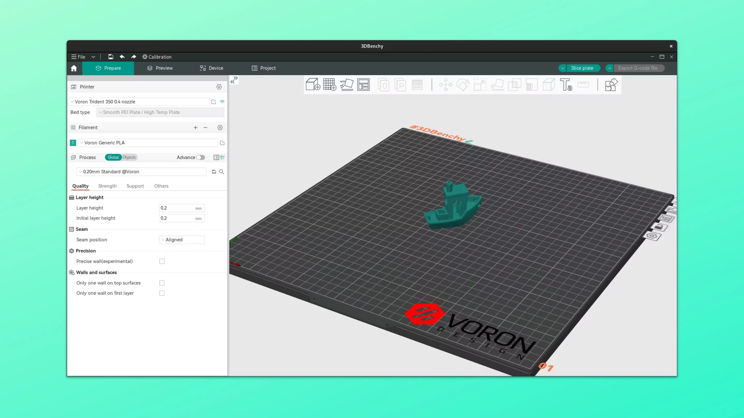Screen dimensions: 744x418
Task: Click the Auto-orient icon in the toolbar
Action: coord(347,85)
